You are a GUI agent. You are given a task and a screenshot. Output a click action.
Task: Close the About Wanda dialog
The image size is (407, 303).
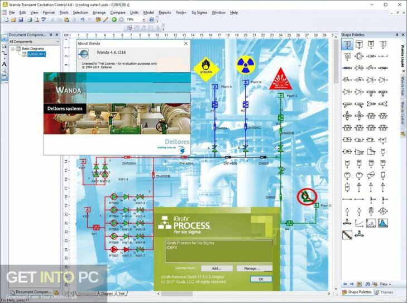[186, 44]
